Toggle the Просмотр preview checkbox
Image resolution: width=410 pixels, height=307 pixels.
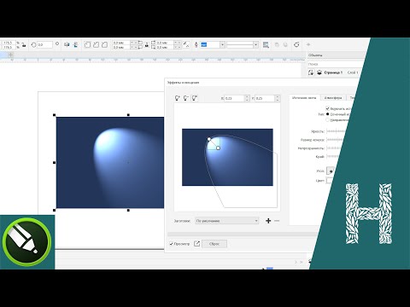pos(172,244)
